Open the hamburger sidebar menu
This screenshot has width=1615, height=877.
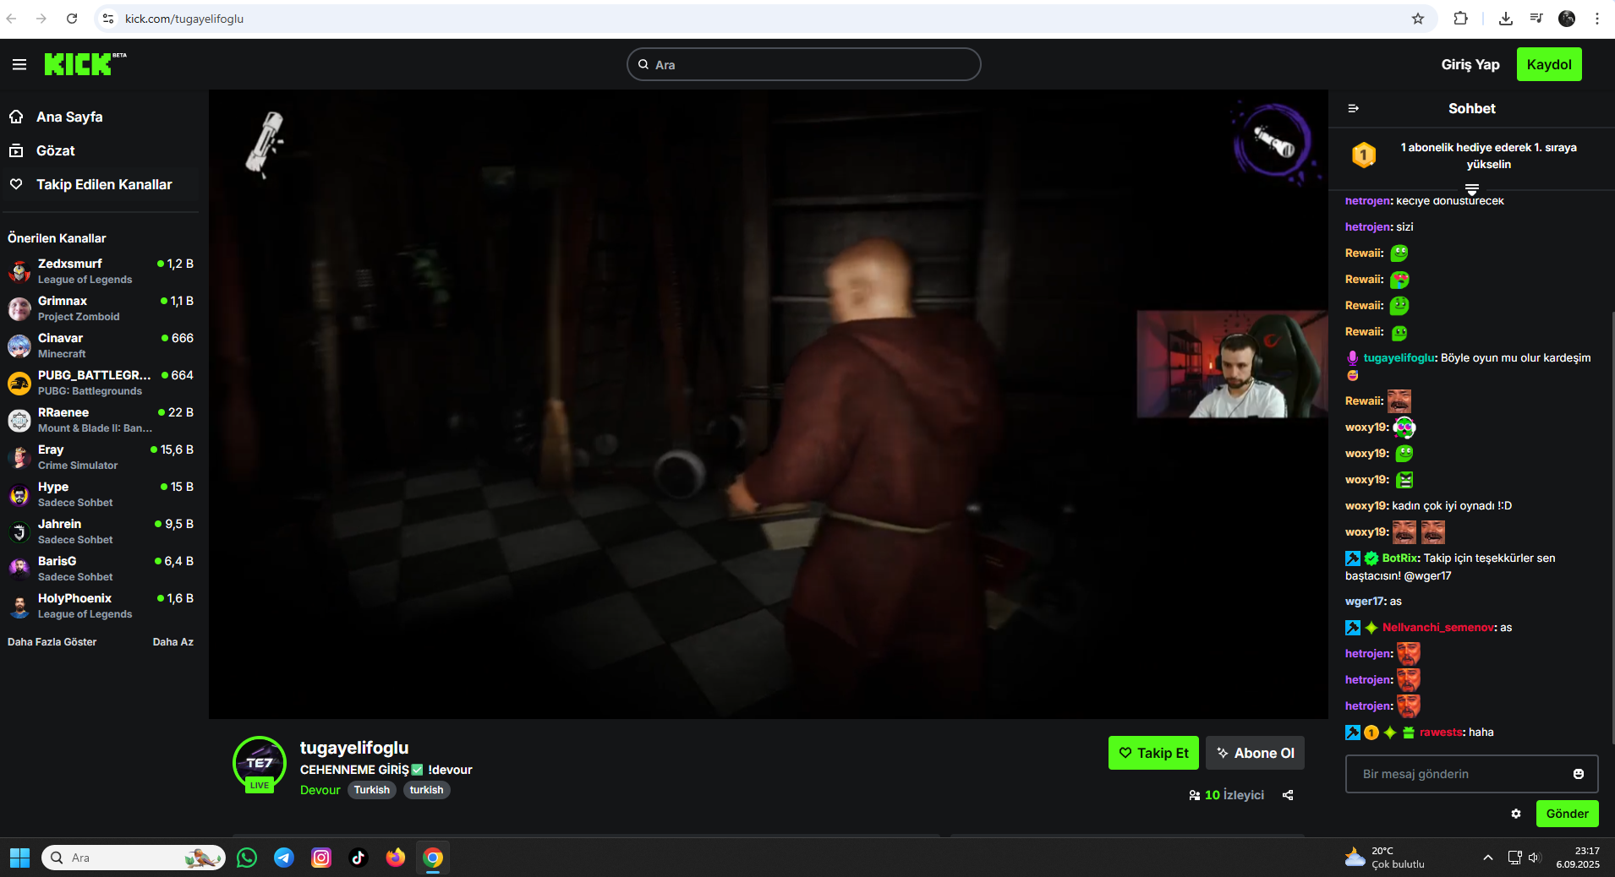point(19,64)
